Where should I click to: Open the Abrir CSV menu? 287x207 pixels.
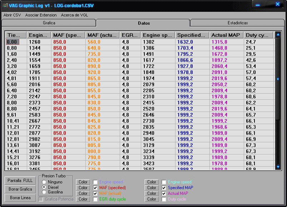[12, 15]
